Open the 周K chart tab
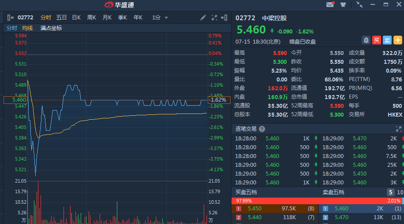The height and width of the screenshot is (224, 404). 92,18
